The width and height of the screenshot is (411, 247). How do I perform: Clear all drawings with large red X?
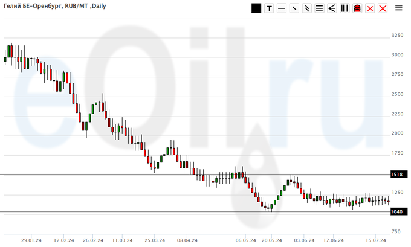click(x=383, y=8)
